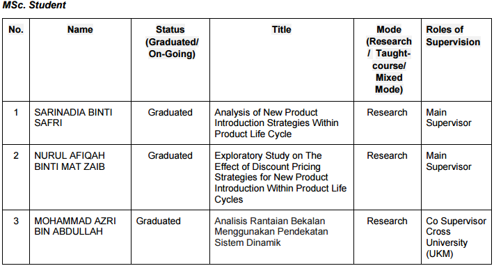Select the 'Mode' column header cell
This screenshot has width=494, height=266.
(x=389, y=59)
